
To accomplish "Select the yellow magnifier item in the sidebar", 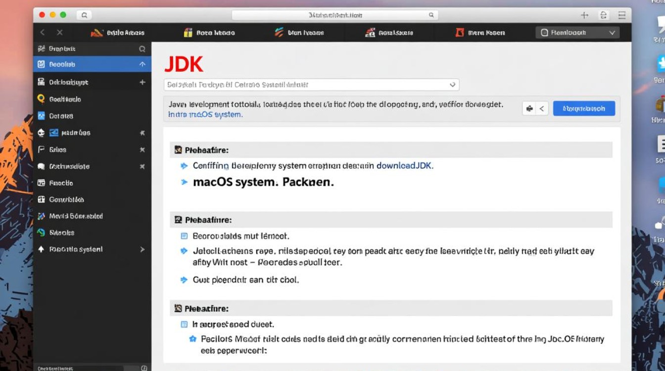I will click(x=42, y=99).
